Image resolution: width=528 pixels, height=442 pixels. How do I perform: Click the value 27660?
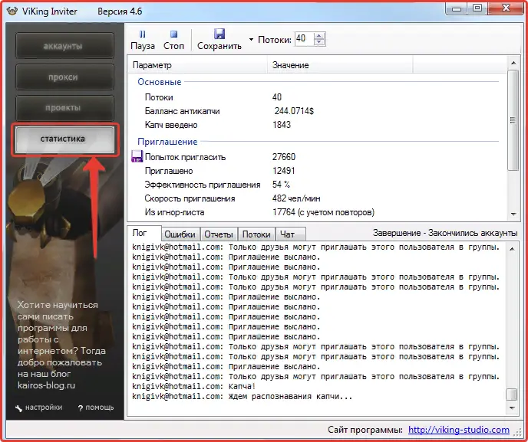coord(283,157)
